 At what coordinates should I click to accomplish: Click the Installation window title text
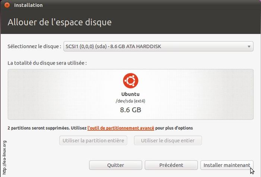click(x=28, y=5)
